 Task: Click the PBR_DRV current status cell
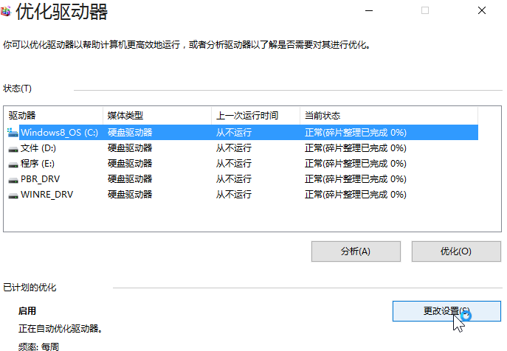[x=355, y=179]
